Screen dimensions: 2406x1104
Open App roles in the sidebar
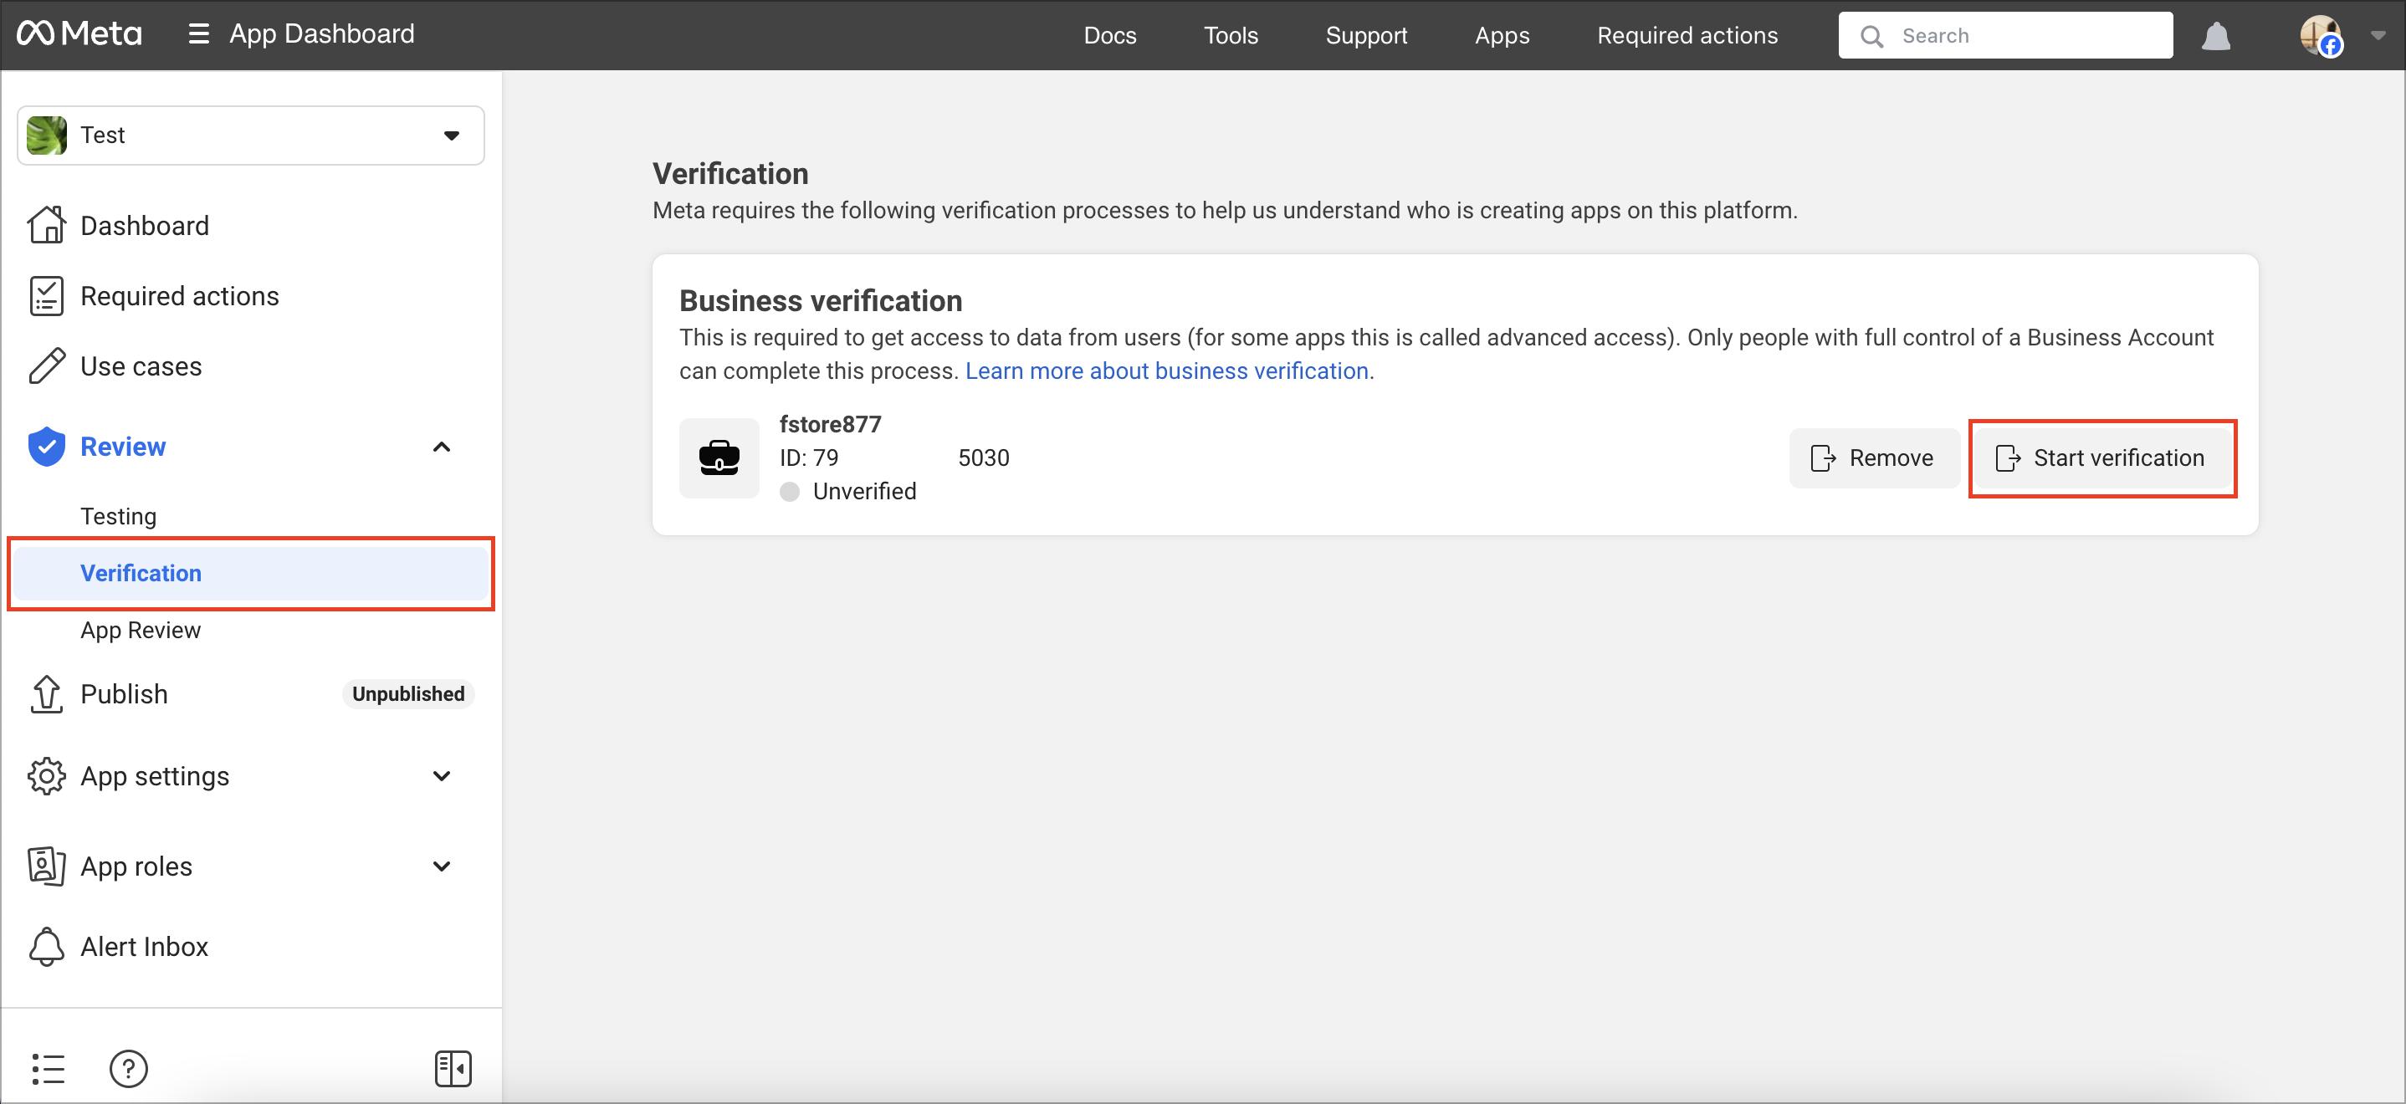pos(136,866)
